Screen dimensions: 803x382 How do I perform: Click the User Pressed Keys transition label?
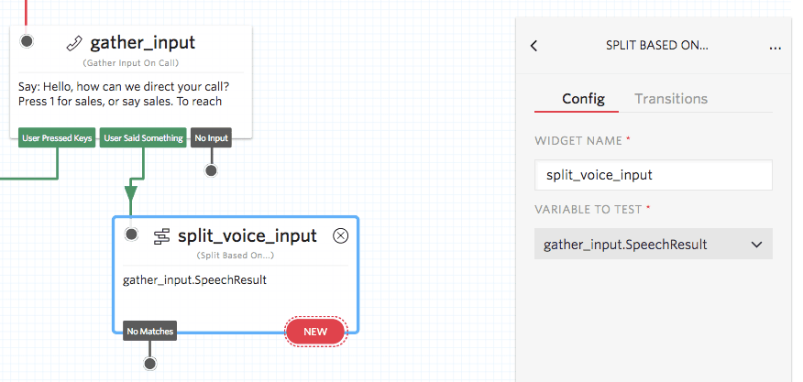[x=57, y=138]
